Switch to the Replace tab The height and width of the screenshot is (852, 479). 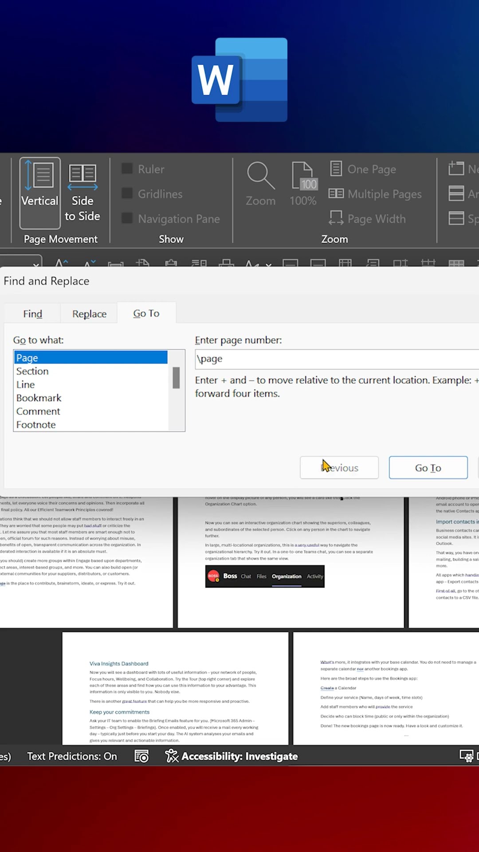tap(89, 314)
